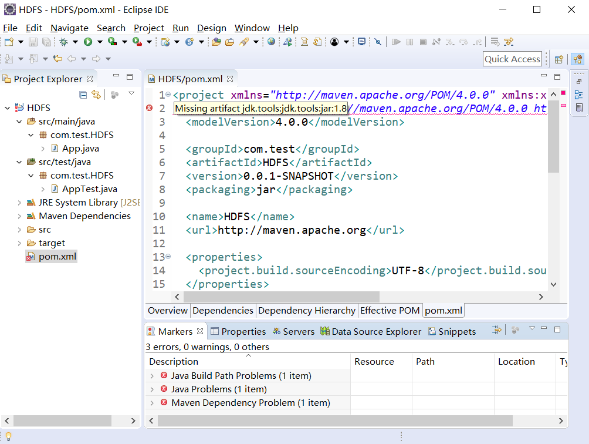The width and height of the screenshot is (589, 444).
Task: Open the Run button dropdown arrow
Action: tap(100, 42)
